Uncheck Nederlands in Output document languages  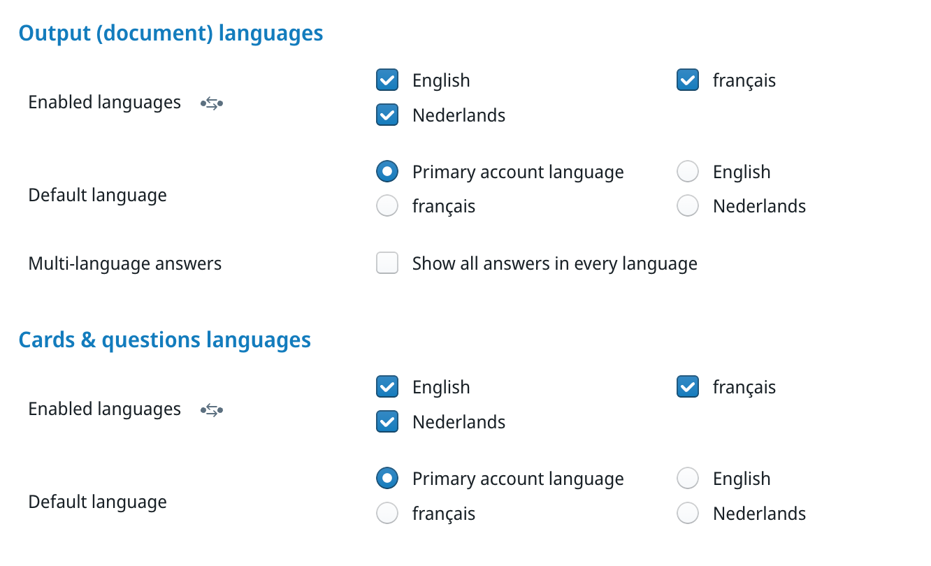tap(387, 115)
